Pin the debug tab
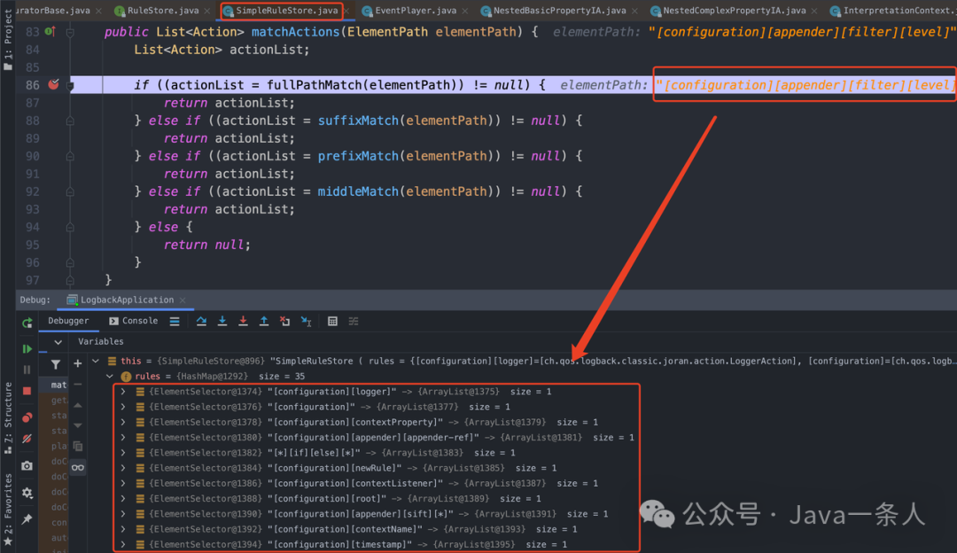The width and height of the screenshot is (957, 553). point(27,519)
